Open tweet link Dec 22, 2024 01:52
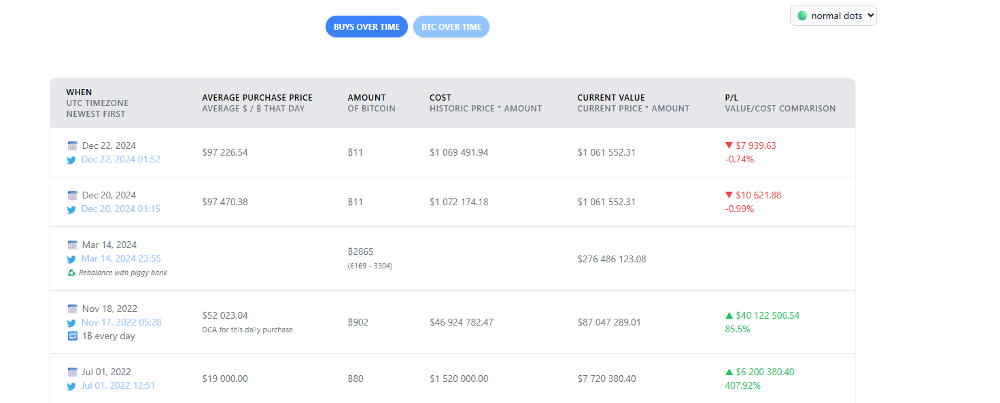Image resolution: width=1000 pixels, height=403 pixels. click(x=121, y=159)
